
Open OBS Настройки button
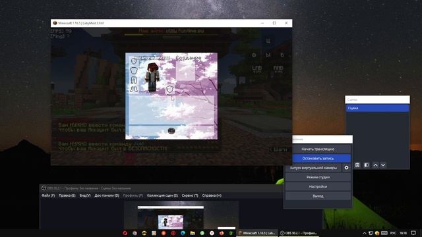pos(318,186)
